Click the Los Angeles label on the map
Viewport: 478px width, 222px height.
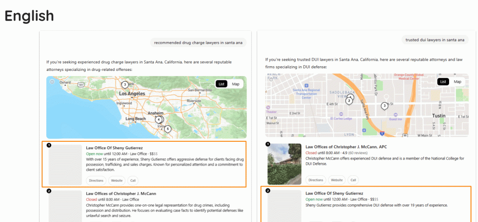(x=132, y=93)
